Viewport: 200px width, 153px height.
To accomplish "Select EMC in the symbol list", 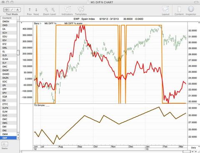I will (8, 67).
